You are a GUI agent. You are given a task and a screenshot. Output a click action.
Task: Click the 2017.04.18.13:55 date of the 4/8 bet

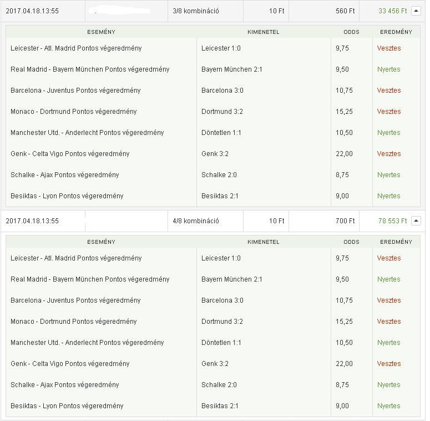(x=32, y=221)
